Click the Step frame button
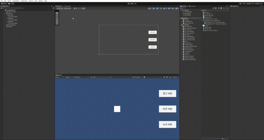This screenshot has height=140, width=264. [135, 4]
